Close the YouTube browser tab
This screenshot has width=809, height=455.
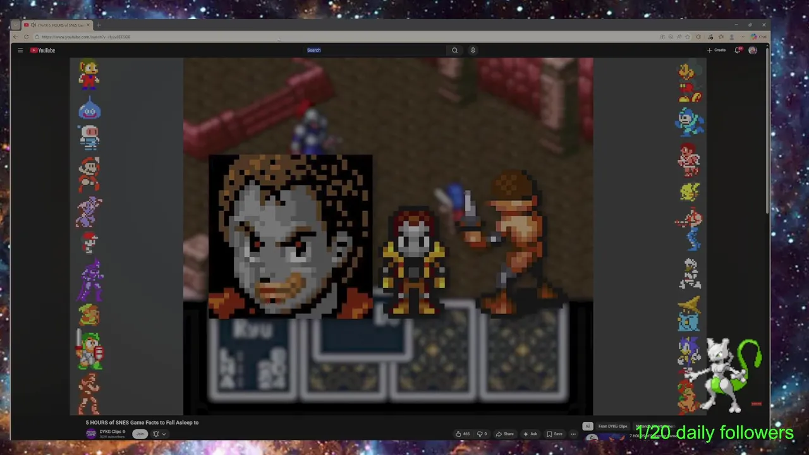89,25
